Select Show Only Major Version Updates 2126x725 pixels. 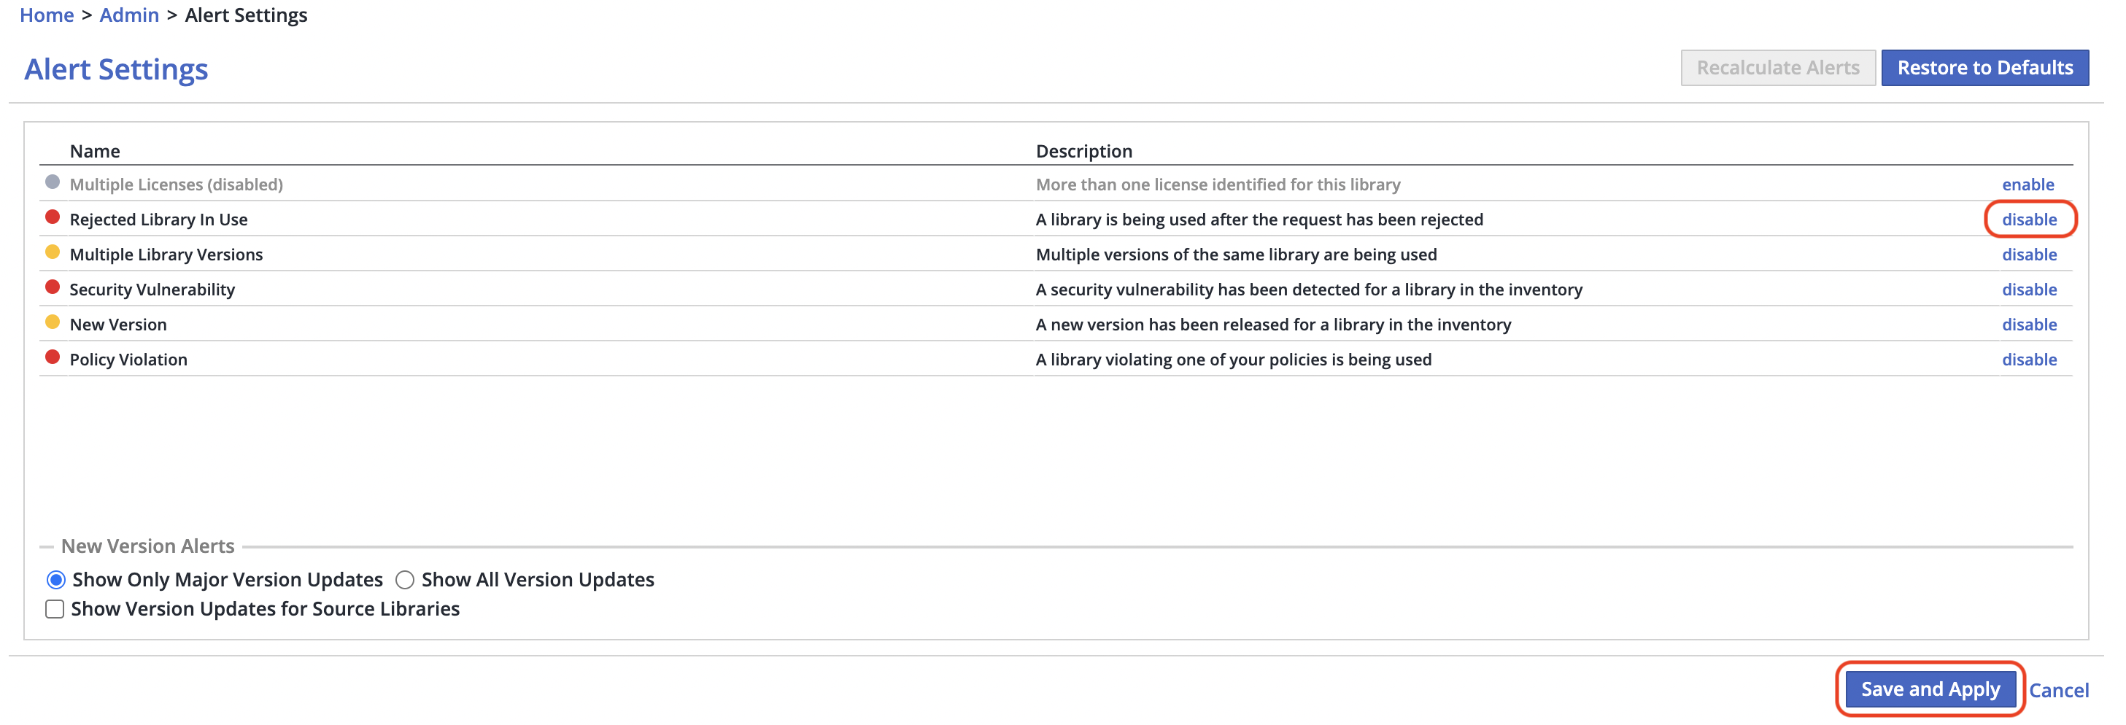point(56,580)
